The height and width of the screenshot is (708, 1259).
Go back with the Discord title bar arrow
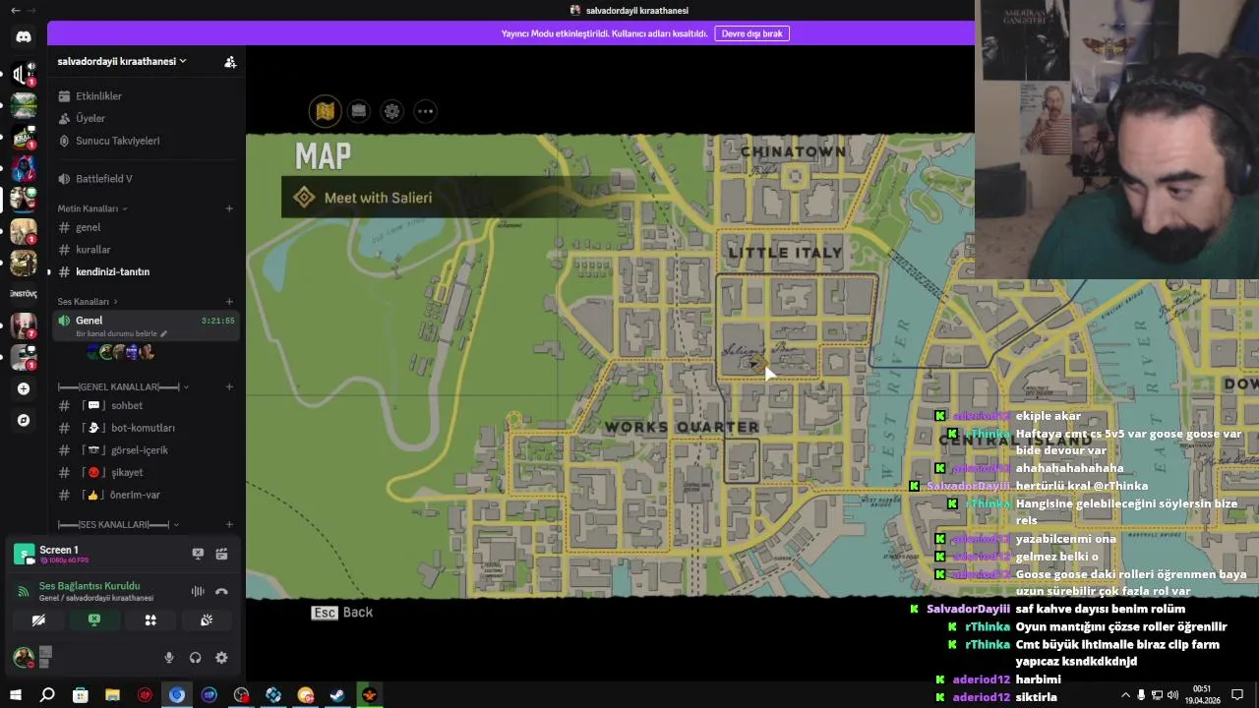point(15,10)
